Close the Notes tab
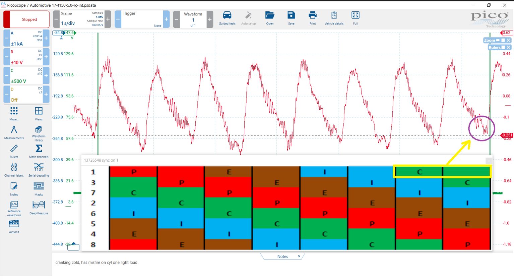This screenshot has height=280, width=514. click(299, 256)
